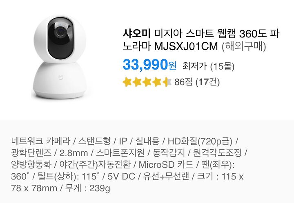Viewport: 294px width, 203px height.
Task: Open the 미지아 스마트 웹캠 product title
Action: click(201, 40)
